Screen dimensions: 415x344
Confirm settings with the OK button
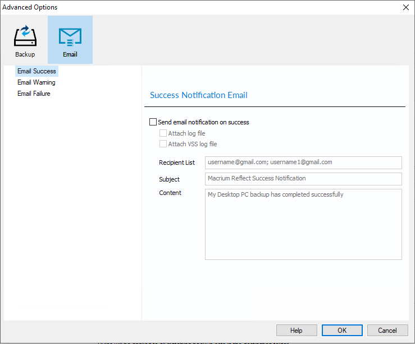342,331
